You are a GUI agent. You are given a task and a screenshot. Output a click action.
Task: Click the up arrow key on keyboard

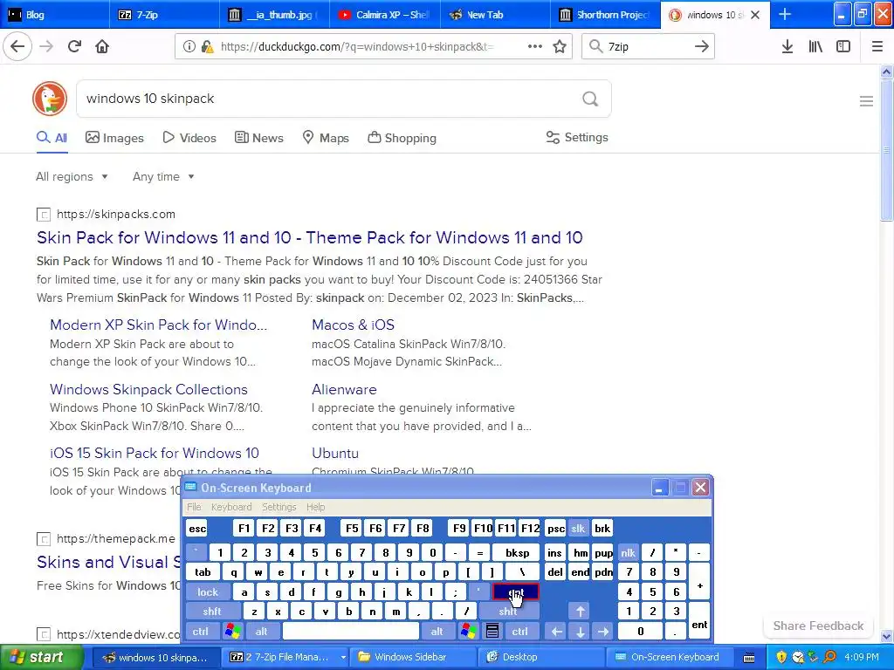point(581,612)
